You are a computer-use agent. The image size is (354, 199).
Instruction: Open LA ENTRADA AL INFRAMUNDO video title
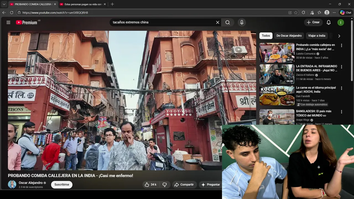tap(317, 68)
